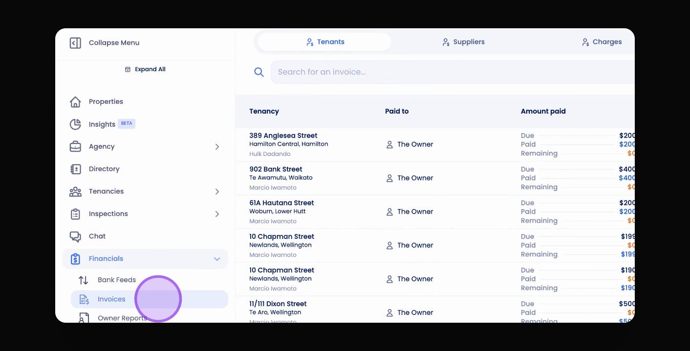The width and height of the screenshot is (690, 351).
Task: Click the BETA badge beside Insights
Action: point(127,123)
